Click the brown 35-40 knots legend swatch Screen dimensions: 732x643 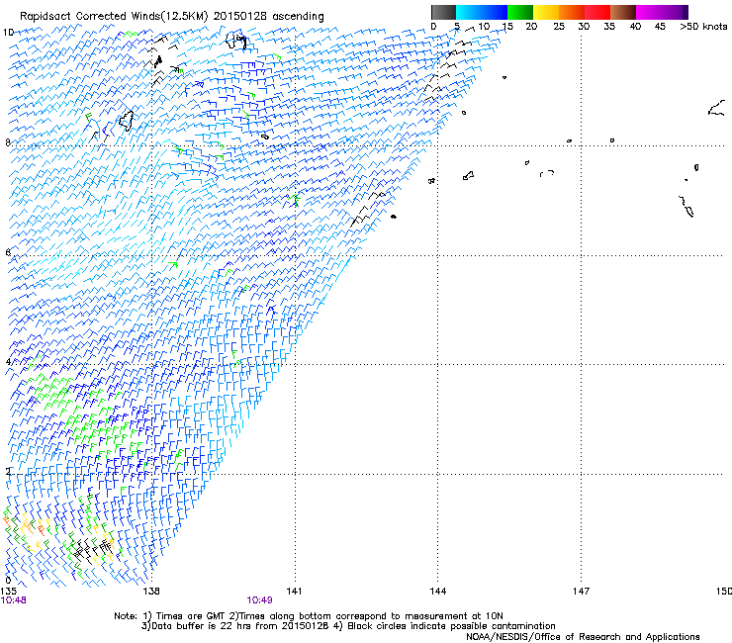623,12
